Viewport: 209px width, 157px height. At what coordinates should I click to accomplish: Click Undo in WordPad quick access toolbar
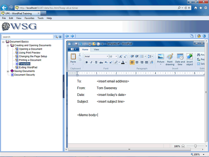coord(81,44)
